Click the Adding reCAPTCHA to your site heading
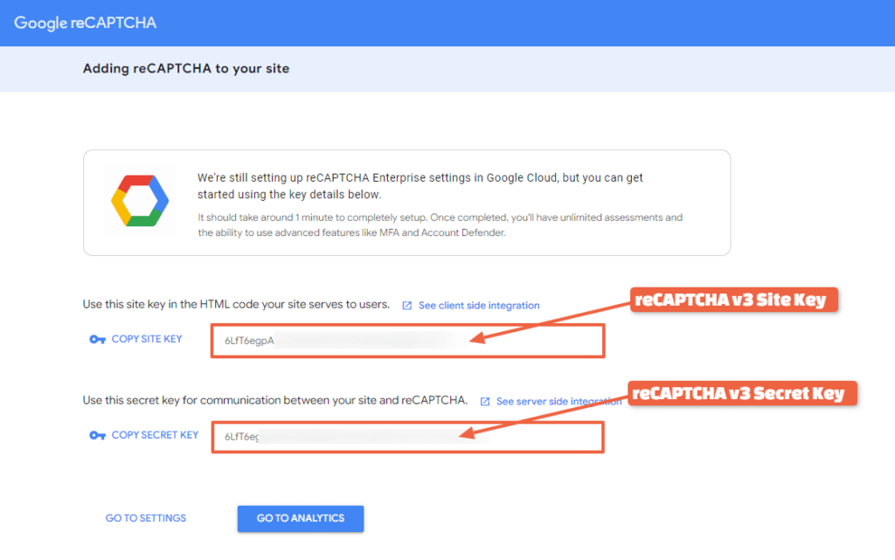Image resolution: width=895 pixels, height=560 pixels. pos(185,68)
